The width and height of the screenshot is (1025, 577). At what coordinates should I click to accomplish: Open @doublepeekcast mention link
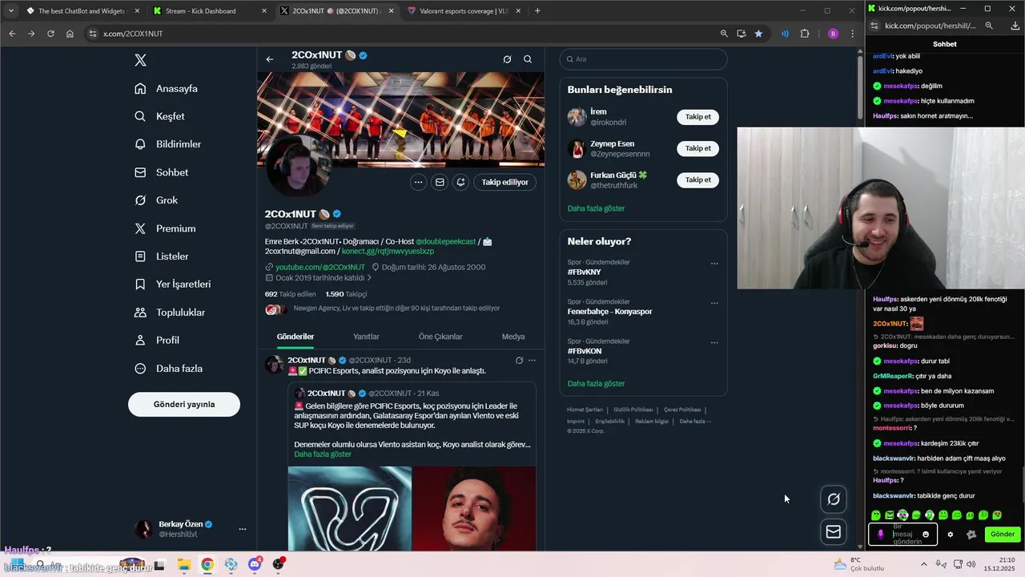(x=445, y=241)
